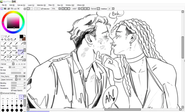Open the Canvas menu
The height and width of the screenshot is (112, 185).
[21, 5]
